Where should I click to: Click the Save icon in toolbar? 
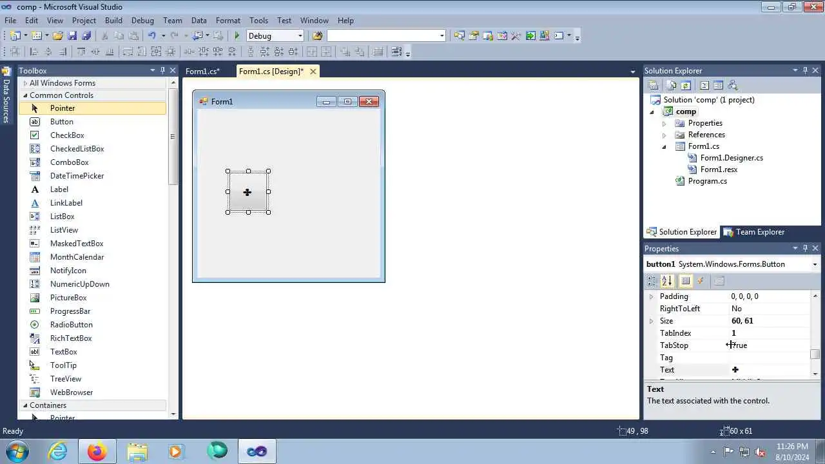[72, 35]
